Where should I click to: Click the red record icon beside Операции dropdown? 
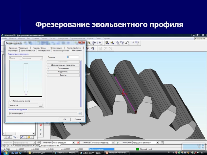click(x=78, y=142)
